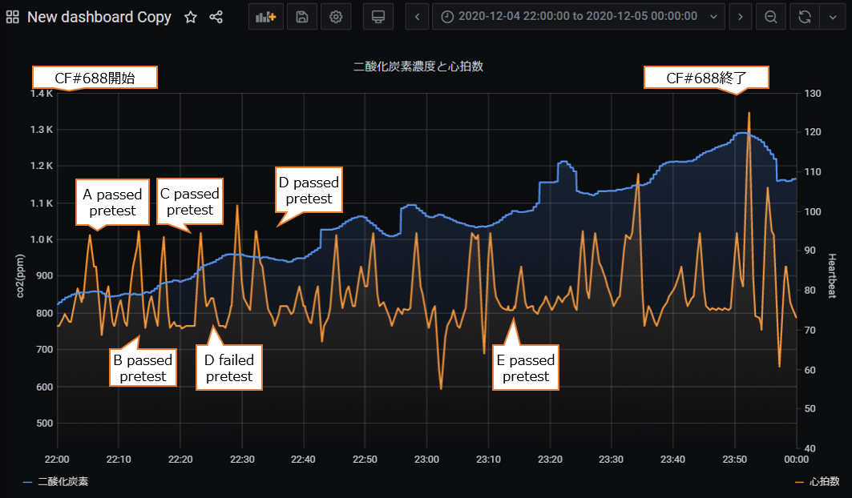Open panel menu from 二酸化炭素濃度と心拍数 title

point(418,66)
